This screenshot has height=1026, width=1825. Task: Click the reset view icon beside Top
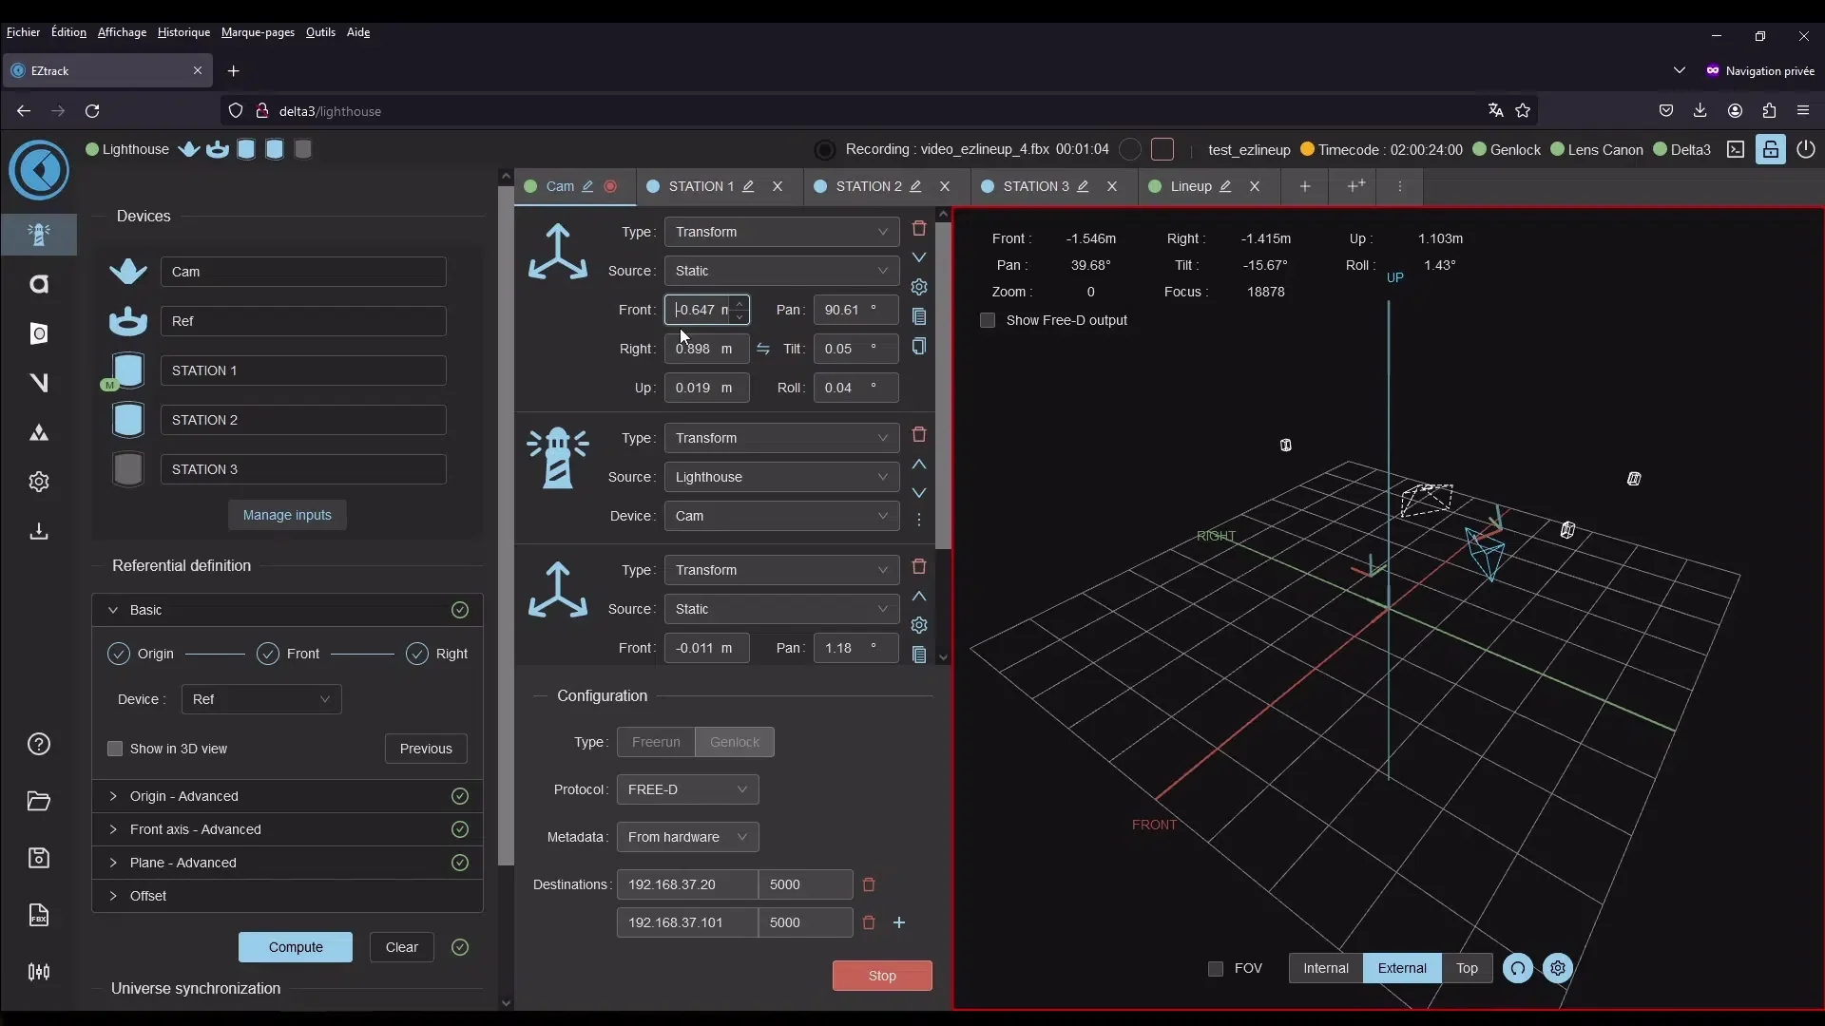(1517, 968)
